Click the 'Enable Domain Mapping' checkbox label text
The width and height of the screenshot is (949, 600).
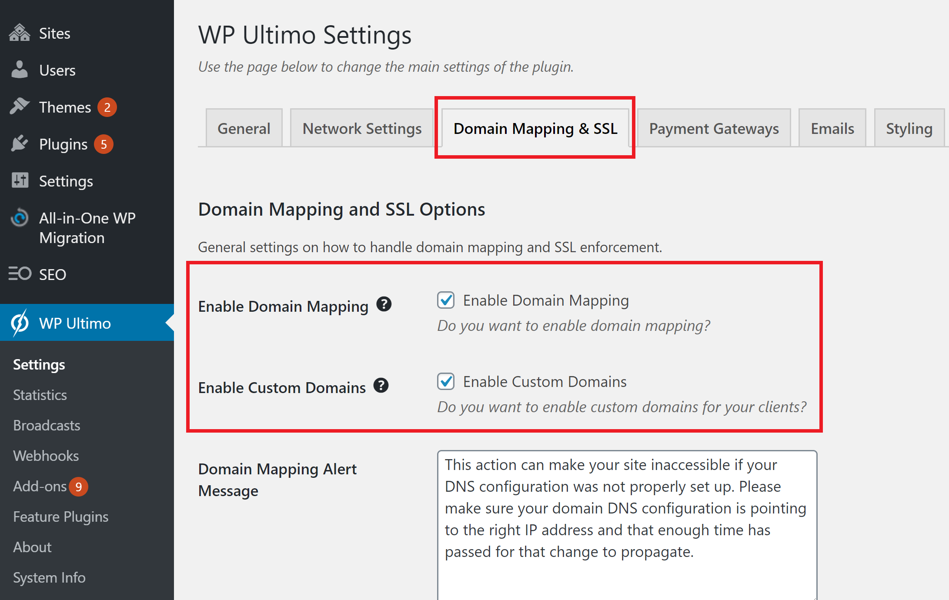pos(546,300)
